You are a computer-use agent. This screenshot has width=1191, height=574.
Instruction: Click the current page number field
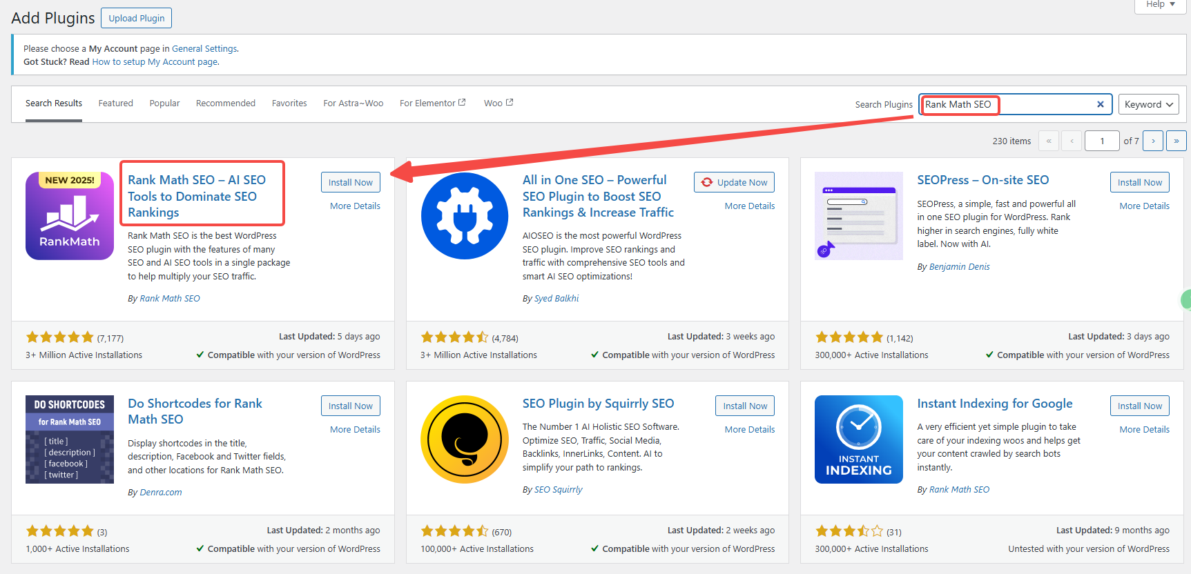pos(1101,141)
